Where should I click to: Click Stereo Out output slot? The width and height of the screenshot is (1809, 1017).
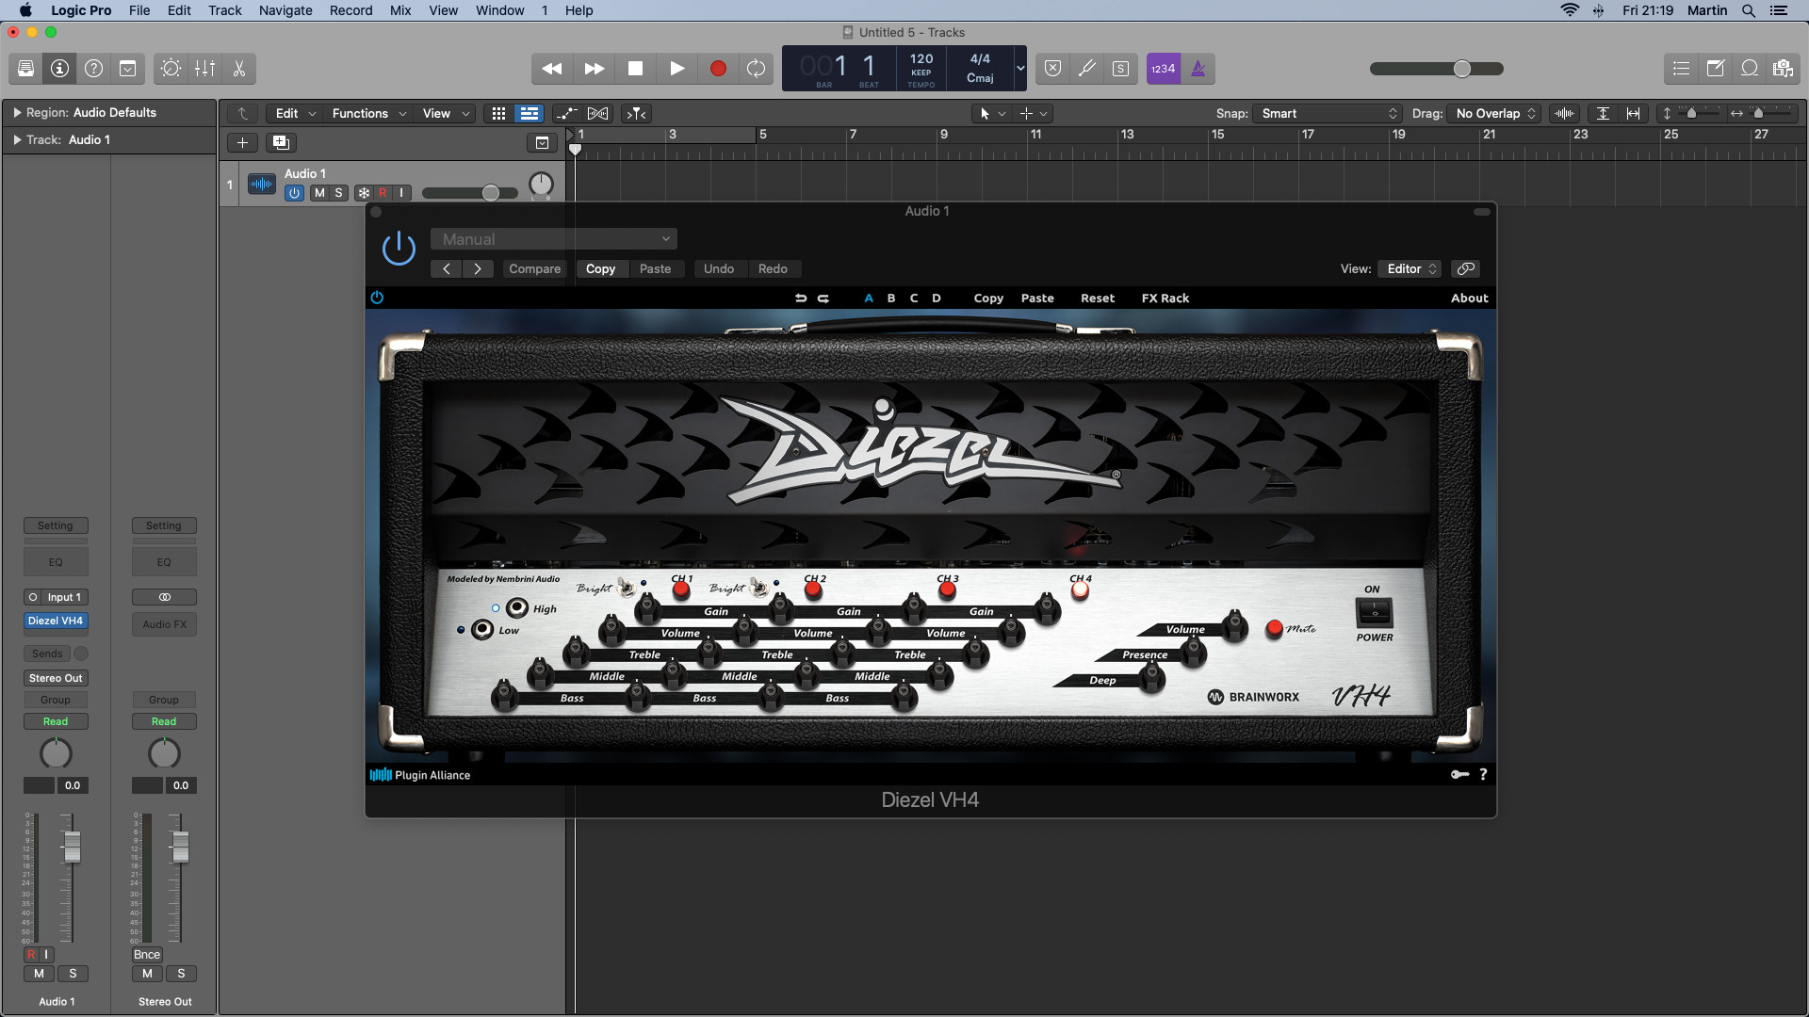[56, 678]
